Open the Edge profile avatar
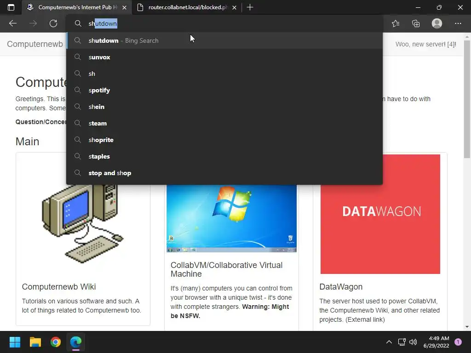Screen dimensions: 471x353 pos(437,23)
